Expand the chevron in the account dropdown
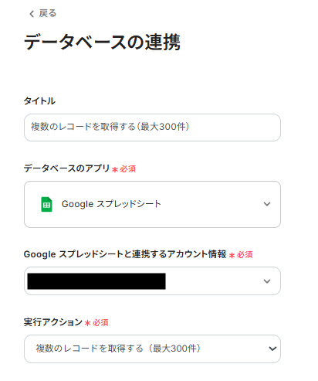The height and width of the screenshot is (381, 318). (x=267, y=281)
